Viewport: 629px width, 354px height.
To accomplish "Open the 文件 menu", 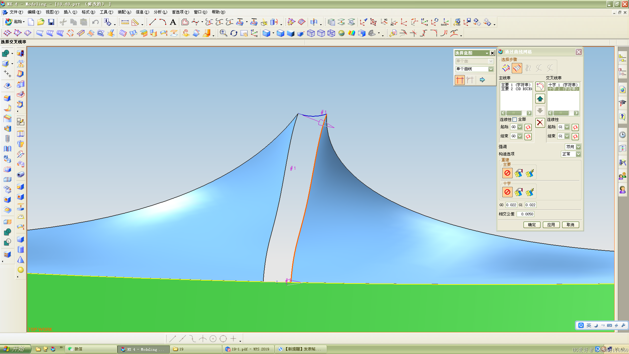I will (16, 12).
